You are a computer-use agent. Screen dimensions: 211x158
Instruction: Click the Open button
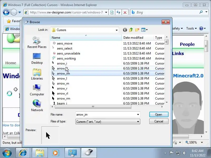[159, 115]
